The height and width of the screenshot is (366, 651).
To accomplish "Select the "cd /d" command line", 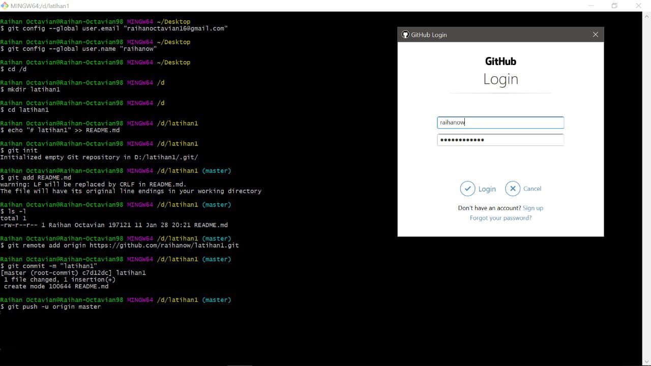I will [x=13, y=69].
